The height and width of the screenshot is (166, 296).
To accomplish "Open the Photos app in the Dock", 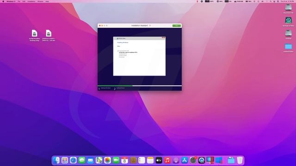I will coord(107,160).
